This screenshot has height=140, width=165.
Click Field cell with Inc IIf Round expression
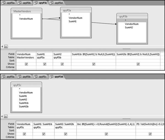(106, 124)
